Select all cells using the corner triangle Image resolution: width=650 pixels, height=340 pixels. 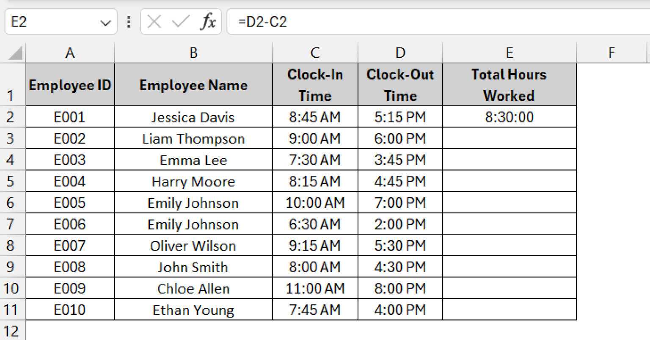click(x=13, y=53)
